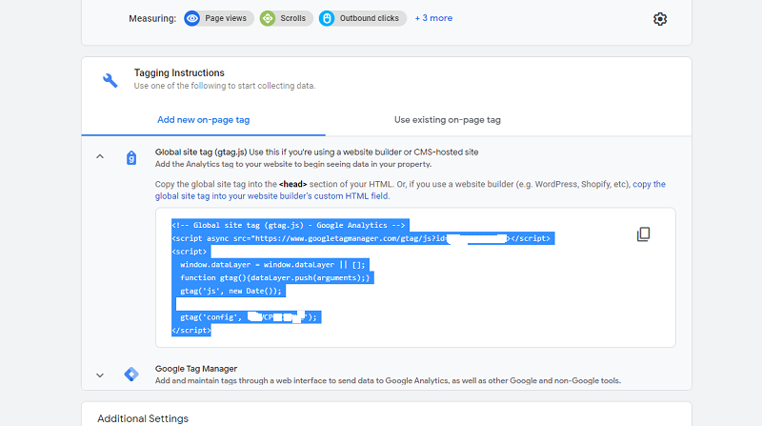Switch to Add new on-page tag tab
Screen dimensions: 762x426
click(x=203, y=120)
